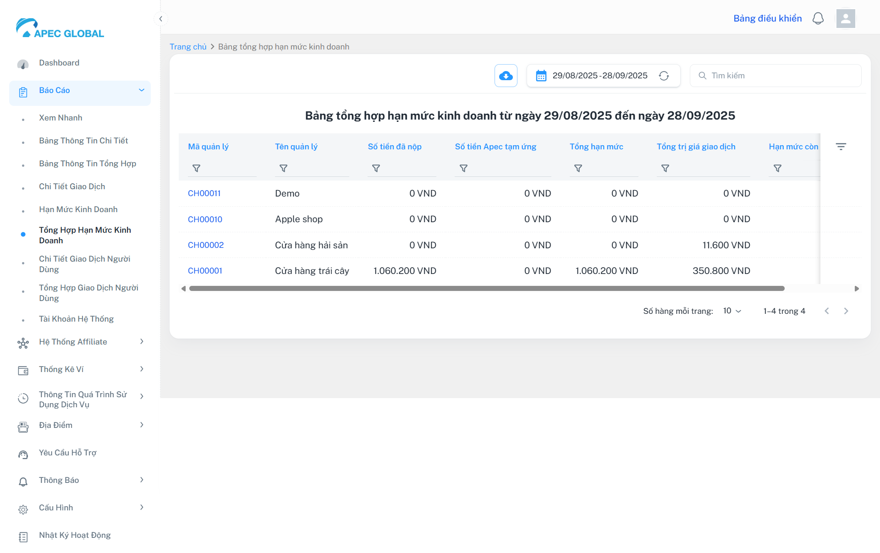
Task: Expand the Hệ Thống Affiliate menu
Action: point(141,342)
